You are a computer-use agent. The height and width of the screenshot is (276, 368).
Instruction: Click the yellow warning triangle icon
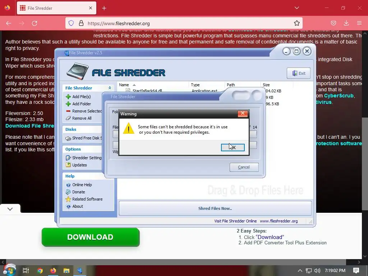coord(128,128)
